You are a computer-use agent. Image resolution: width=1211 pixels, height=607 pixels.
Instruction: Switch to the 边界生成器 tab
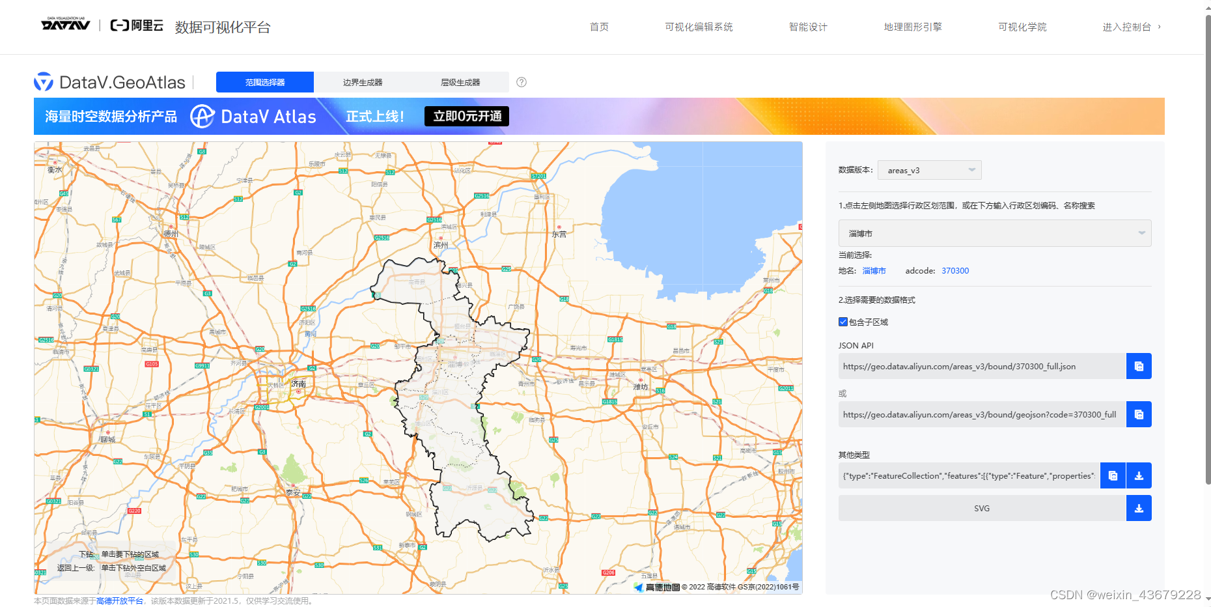tap(363, 82)
